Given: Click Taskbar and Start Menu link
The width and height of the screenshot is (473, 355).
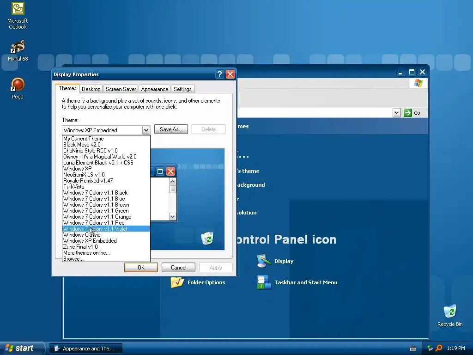Looking at the screenshot, I should coord(306,282).
